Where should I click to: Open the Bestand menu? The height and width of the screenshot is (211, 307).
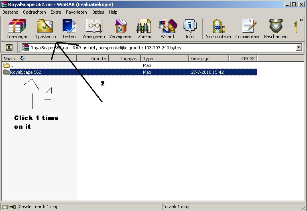click(10, 12)
